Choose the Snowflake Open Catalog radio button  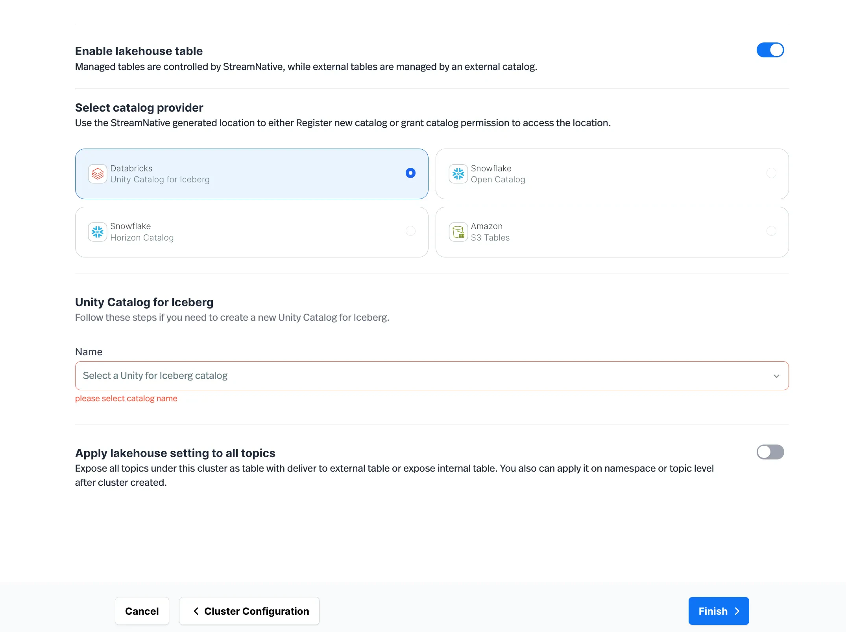(x=771, y=173)
